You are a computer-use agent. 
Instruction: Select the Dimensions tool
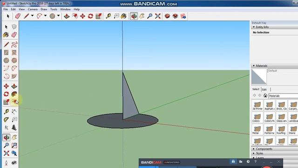tap(14, 112)
